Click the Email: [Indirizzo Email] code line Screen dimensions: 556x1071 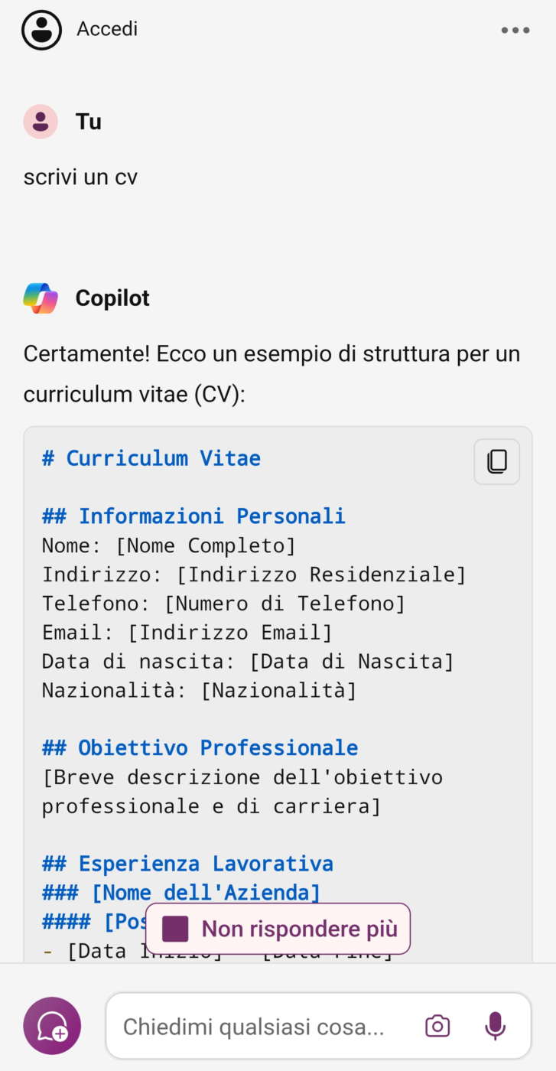point(187,633)
